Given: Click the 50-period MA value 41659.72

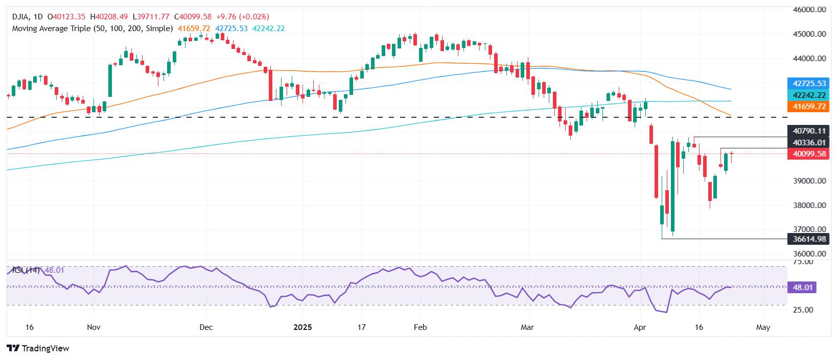Looking at the screenshot, I should (194, 29).
